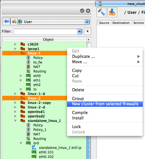Click the float panel icon
This screenshot has height=159, width=145.
pyautogui.click(x=82, y=11)
